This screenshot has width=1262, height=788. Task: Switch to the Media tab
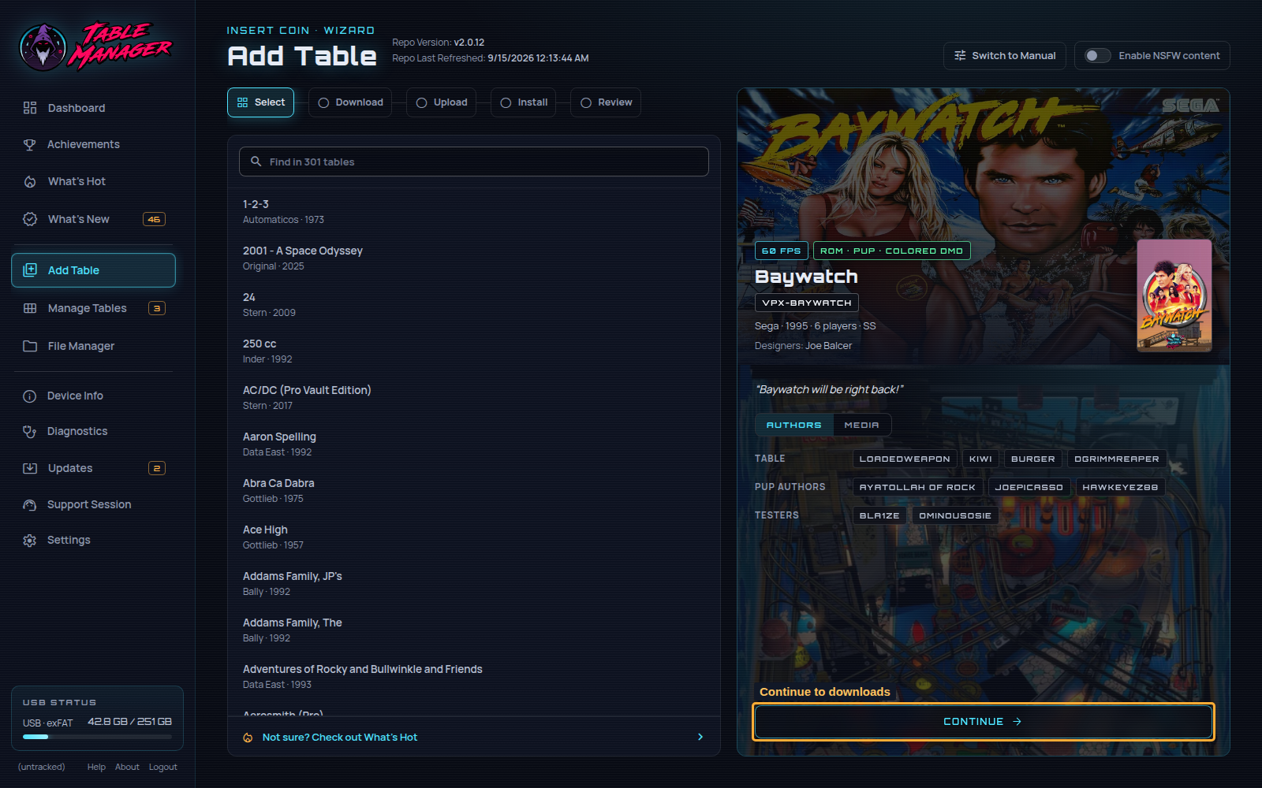tap(861, 425)
